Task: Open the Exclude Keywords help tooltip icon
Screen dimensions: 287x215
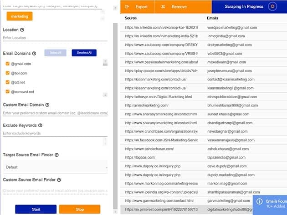Action: (41, 125)
